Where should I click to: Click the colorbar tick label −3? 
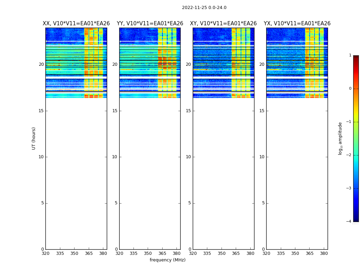pos(349,188)
